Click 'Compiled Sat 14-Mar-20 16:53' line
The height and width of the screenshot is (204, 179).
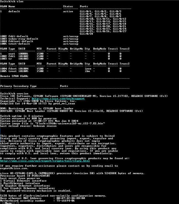click(38, 103)
